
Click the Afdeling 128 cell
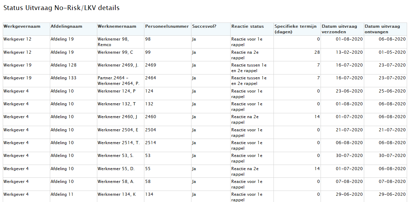tap(63, 65)
